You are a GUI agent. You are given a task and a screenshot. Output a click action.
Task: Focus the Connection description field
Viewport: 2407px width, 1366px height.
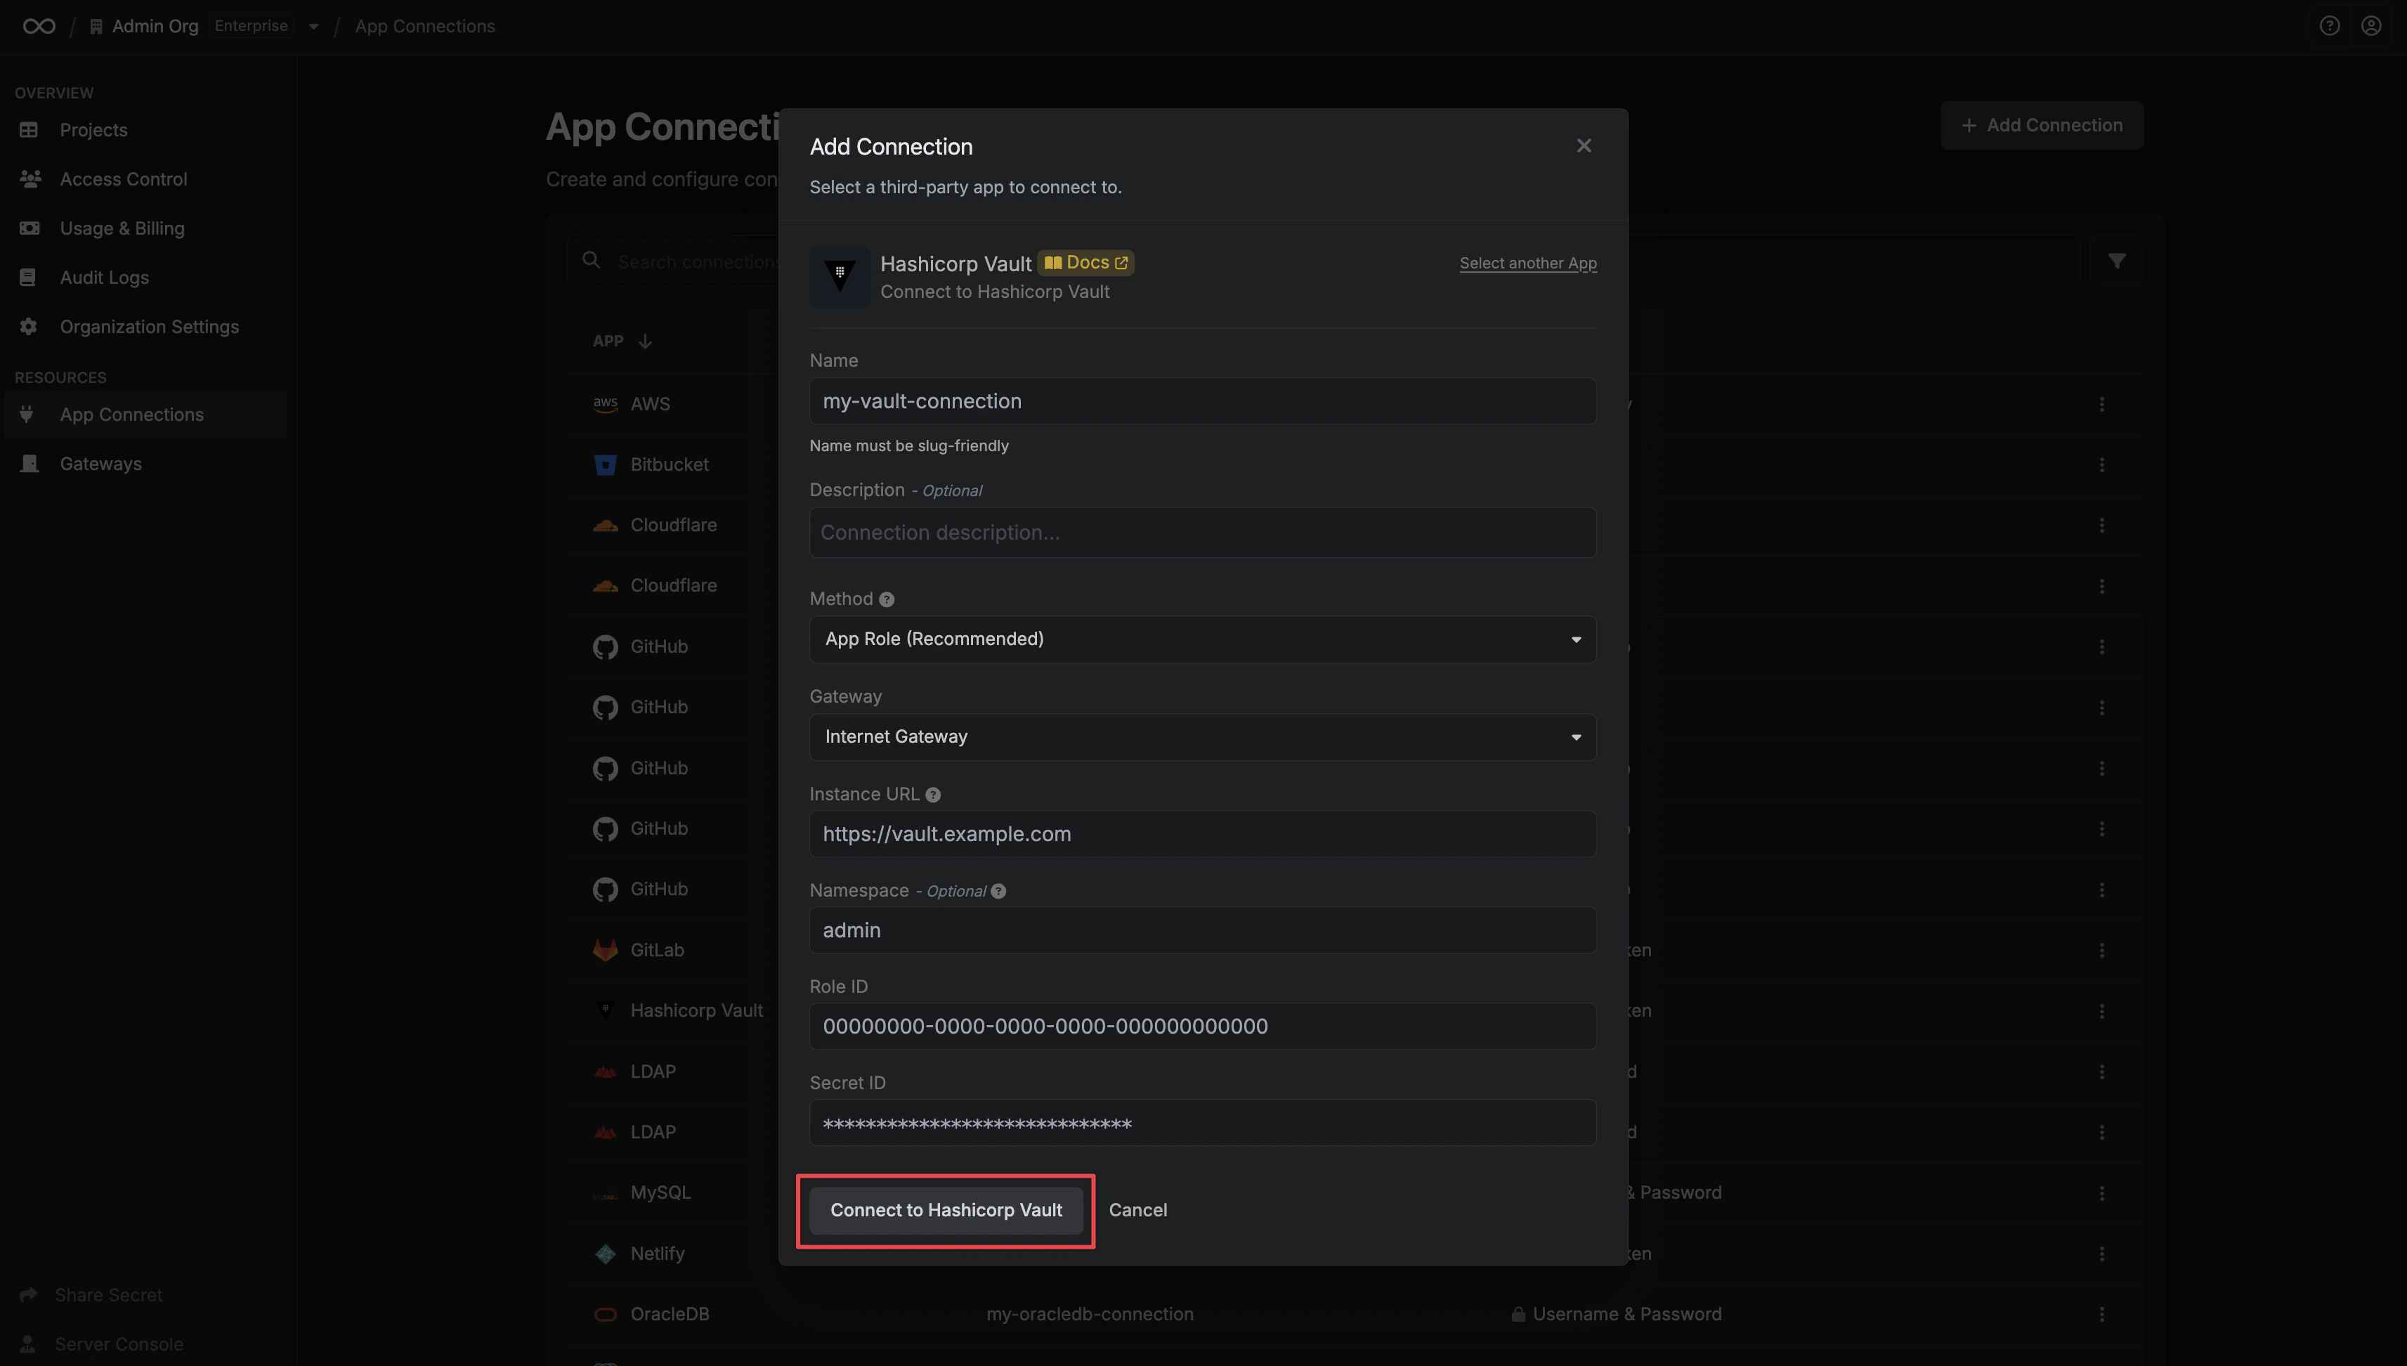(1203, 532)
